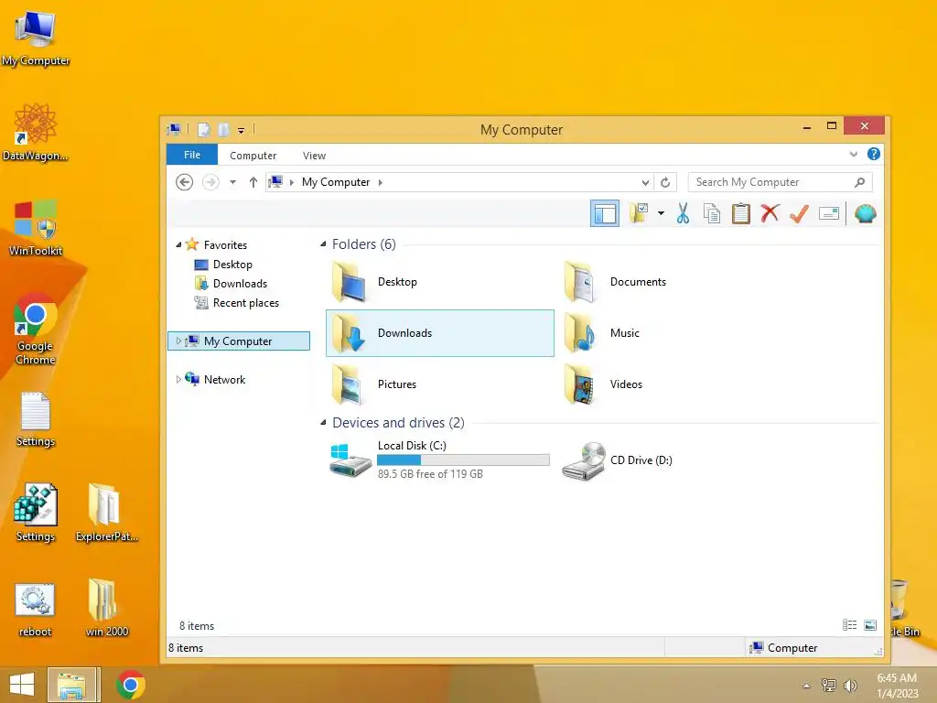Click the Cut scissors icon
The width and height of the screenshot is (937, 703).
pos(683,213)
